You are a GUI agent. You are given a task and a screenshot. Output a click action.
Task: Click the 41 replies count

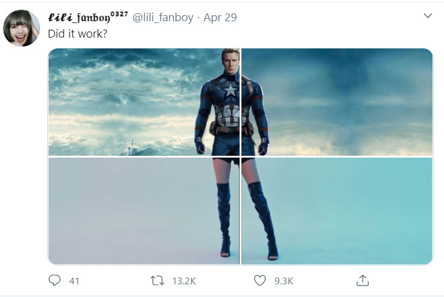pyautogui.click(x=74, y=281)
